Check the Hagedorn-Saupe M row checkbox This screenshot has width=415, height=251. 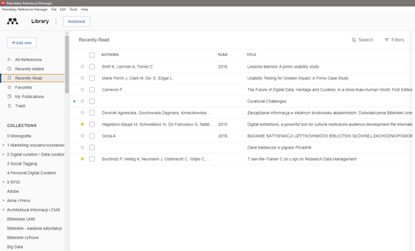coord(92,124)
